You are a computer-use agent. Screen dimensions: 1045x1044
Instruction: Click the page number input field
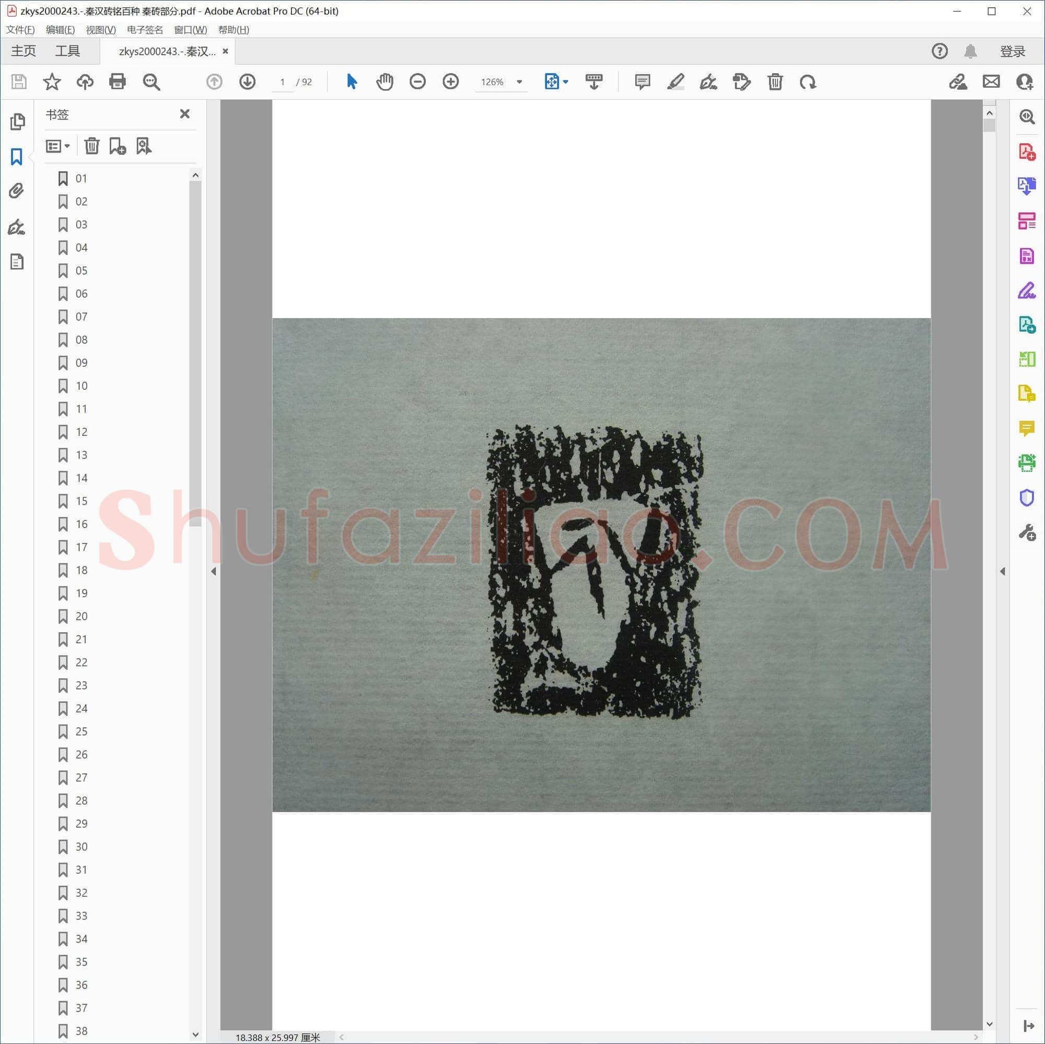pyautogui.click(x=282, y=82)
